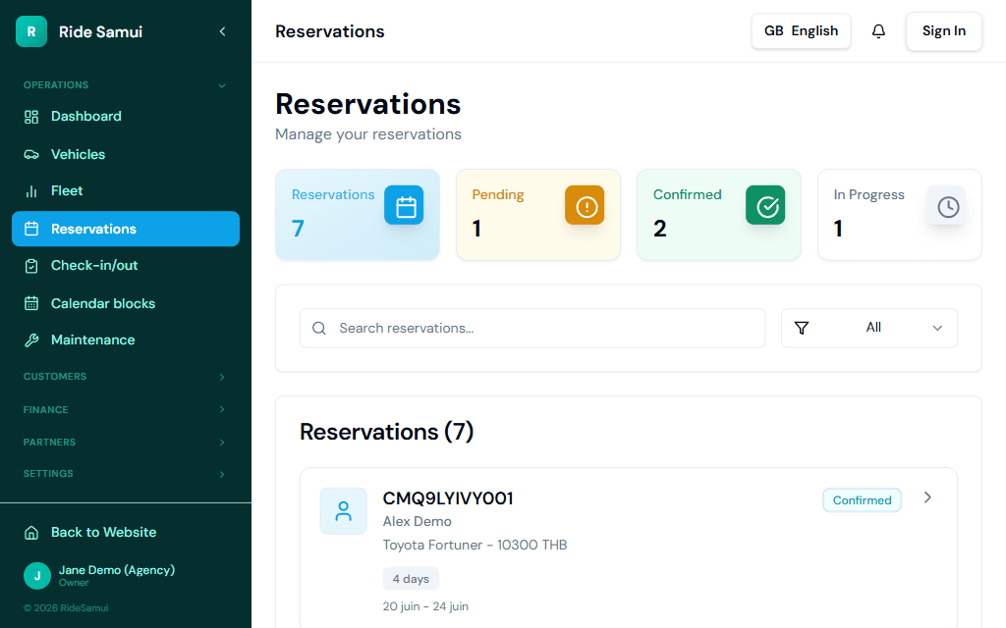Click the filter funnel icon
The image size is (1006, 628).
tap(802, 328)
